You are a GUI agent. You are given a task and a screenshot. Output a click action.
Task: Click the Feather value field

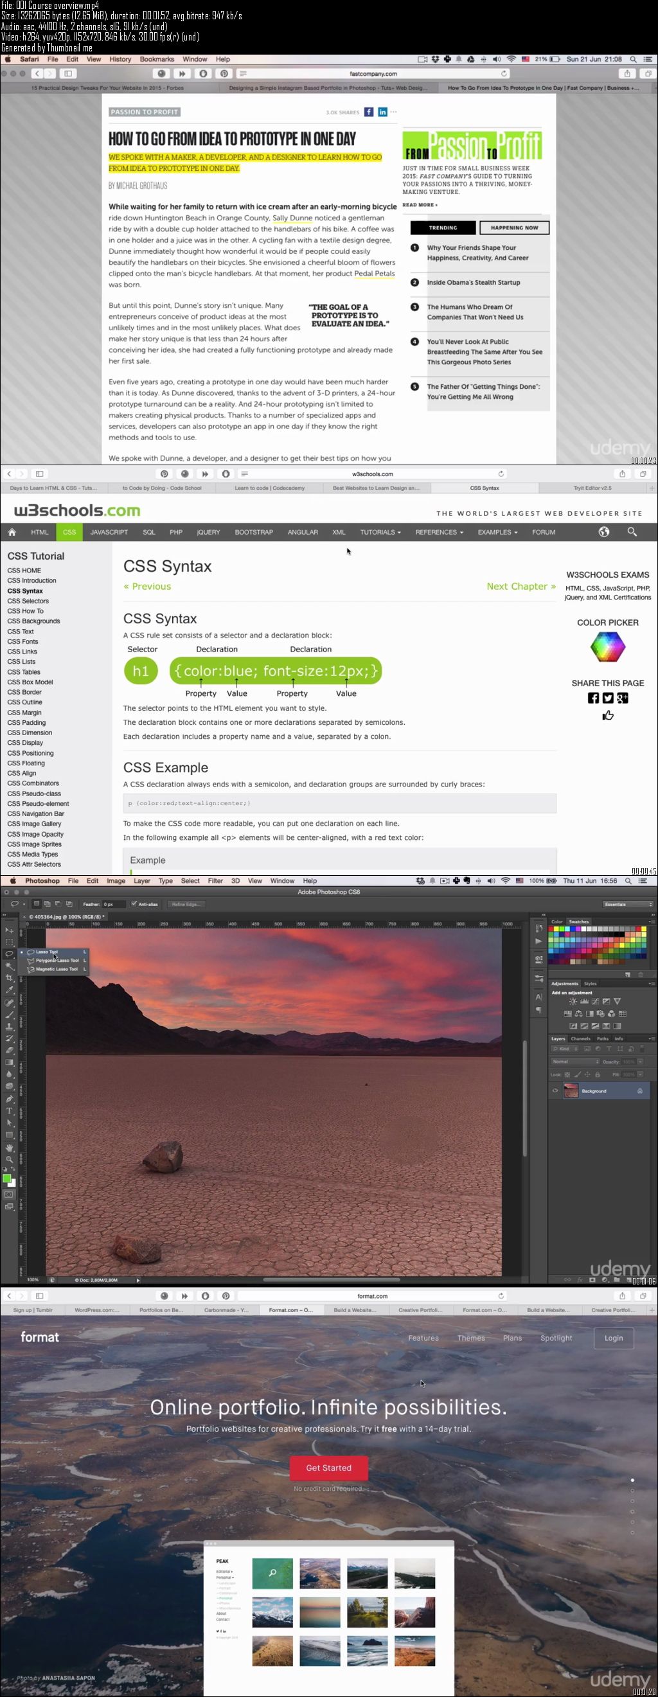coord(114,904)
